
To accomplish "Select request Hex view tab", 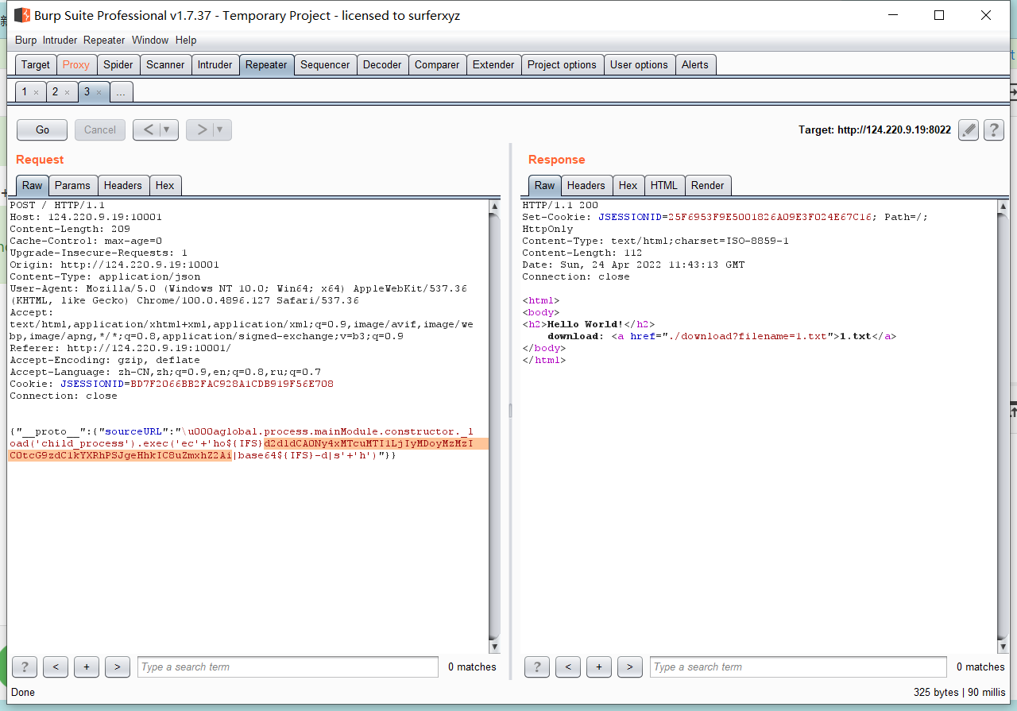I will [164, 185].
